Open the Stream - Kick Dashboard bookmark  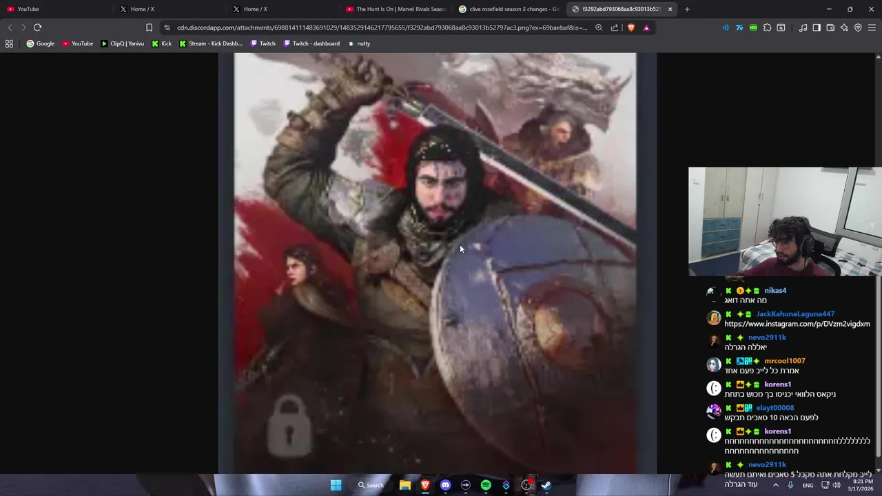click(211, 43)
